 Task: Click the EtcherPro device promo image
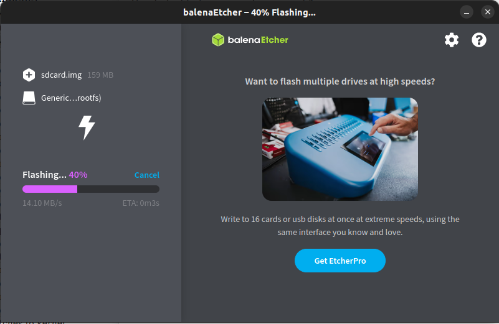(340, 149)
